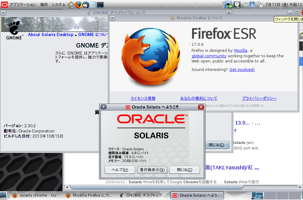Click 閉じる(C) in Oracle Solaris dialog
Image resolution: width=303 pixels, height=200 pixels.
(185, 170)
